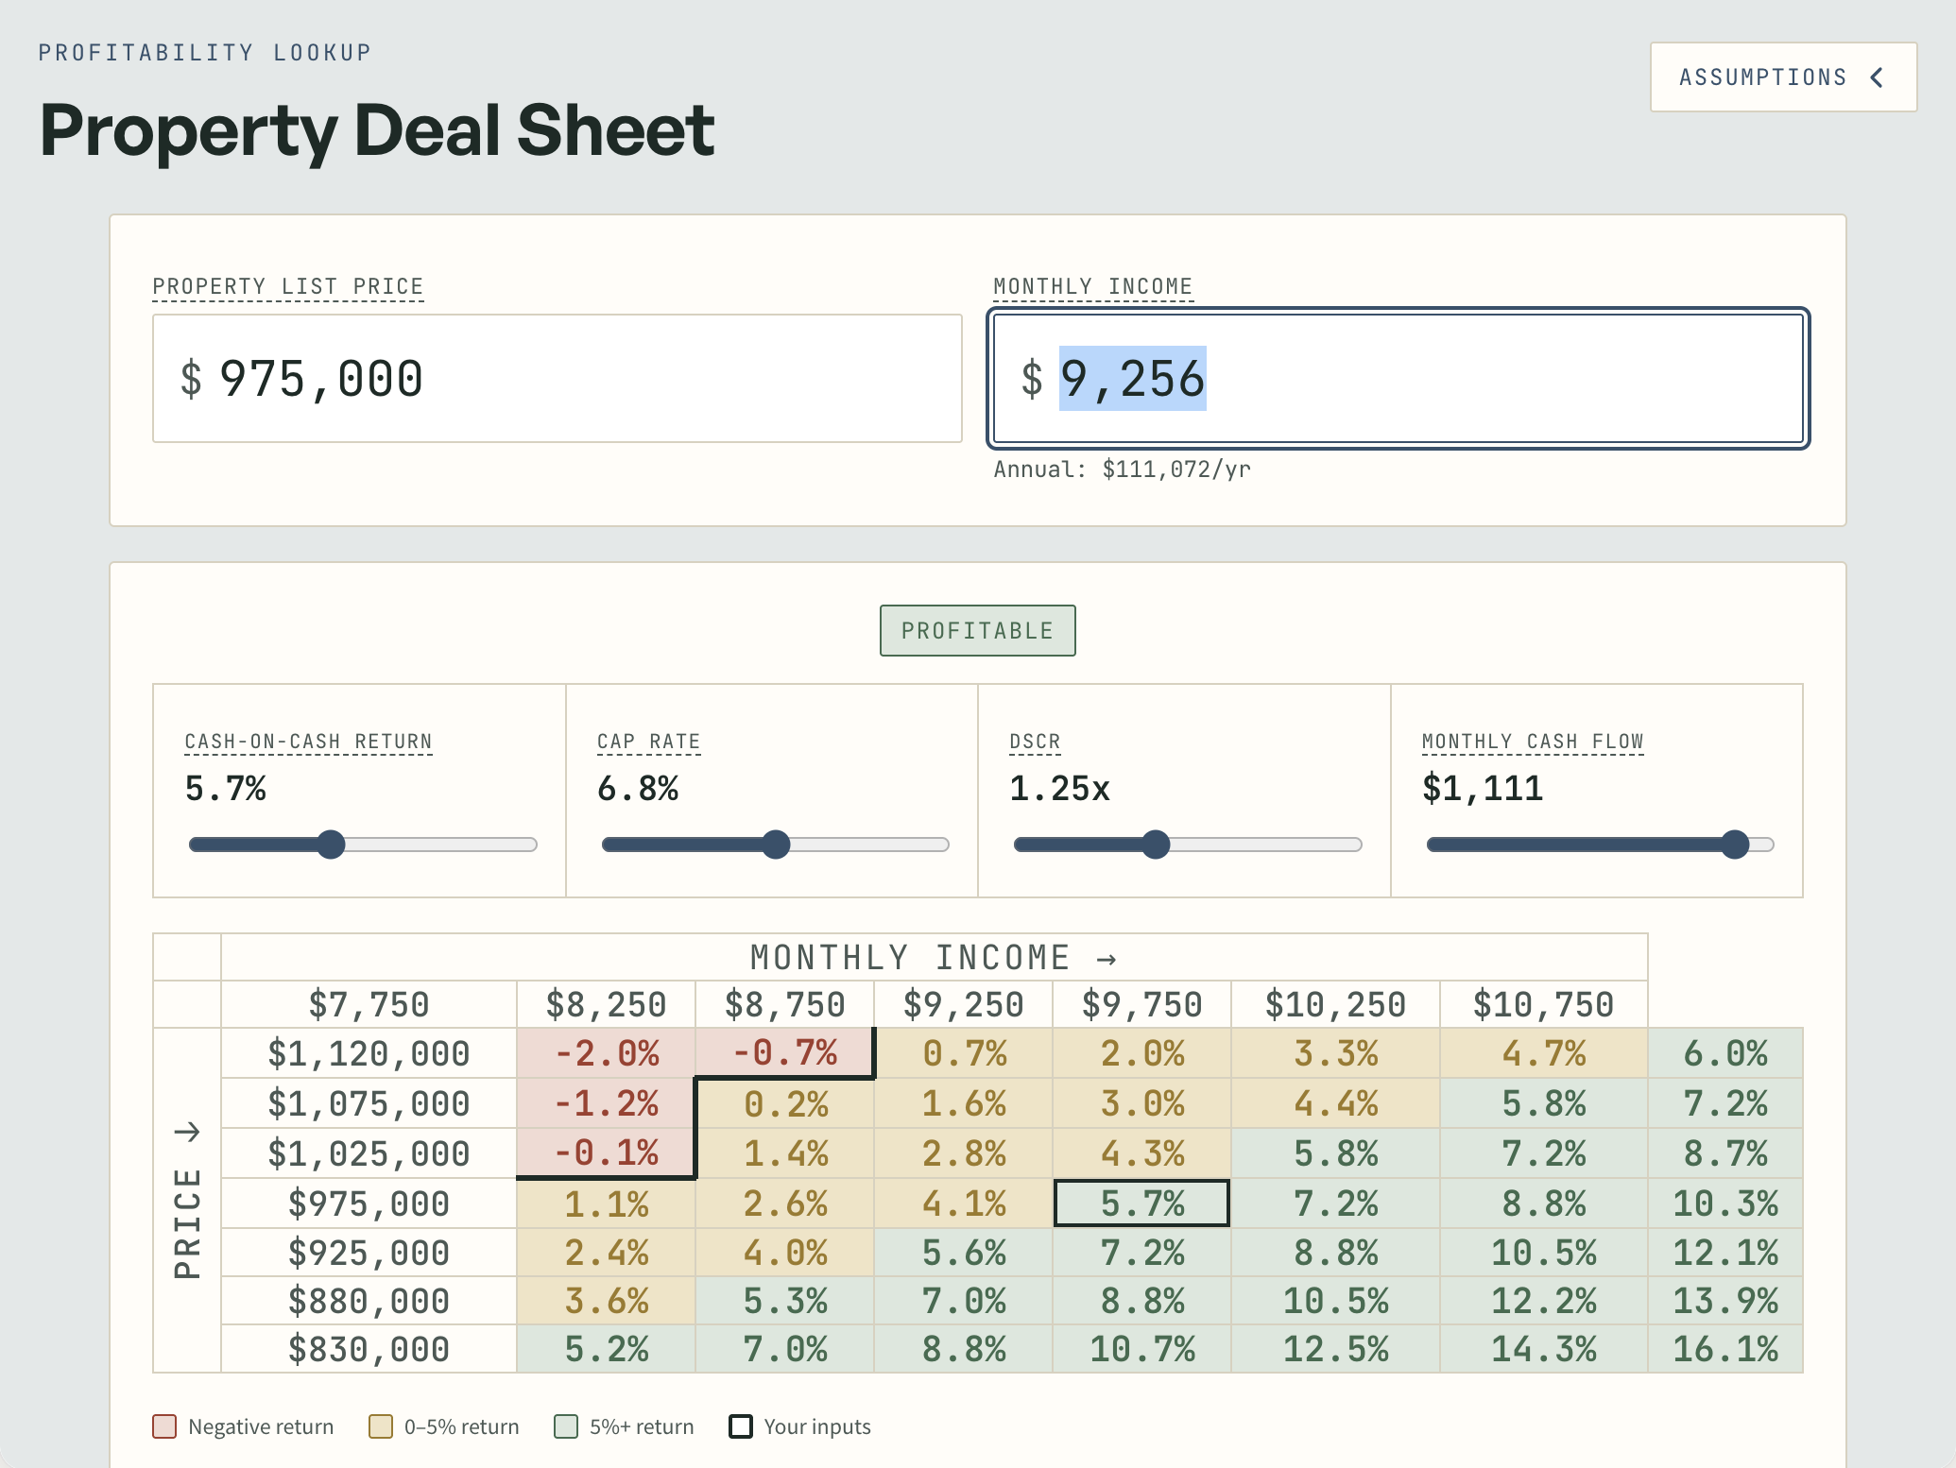This screenshot has height=1468, width=1956.
Task: Click the Monthly Income label above the field
Action: point(1093,286)
